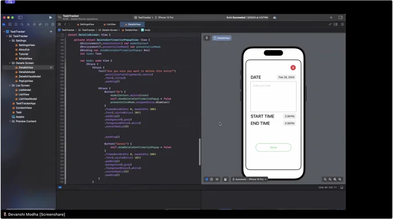Collapse the List Screen folder
The image size is (393, 219).
click(10, 85)
